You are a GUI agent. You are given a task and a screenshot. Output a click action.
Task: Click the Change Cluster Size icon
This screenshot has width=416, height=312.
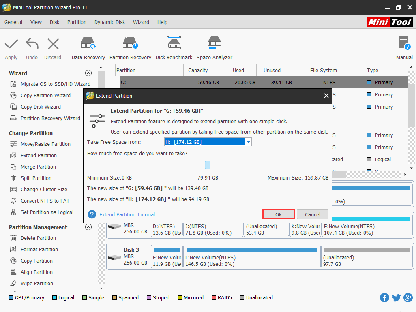coord(13,190)
